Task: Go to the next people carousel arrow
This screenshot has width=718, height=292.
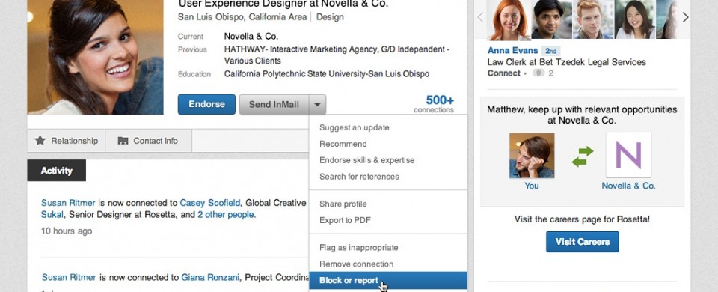Action: [685, 17]
